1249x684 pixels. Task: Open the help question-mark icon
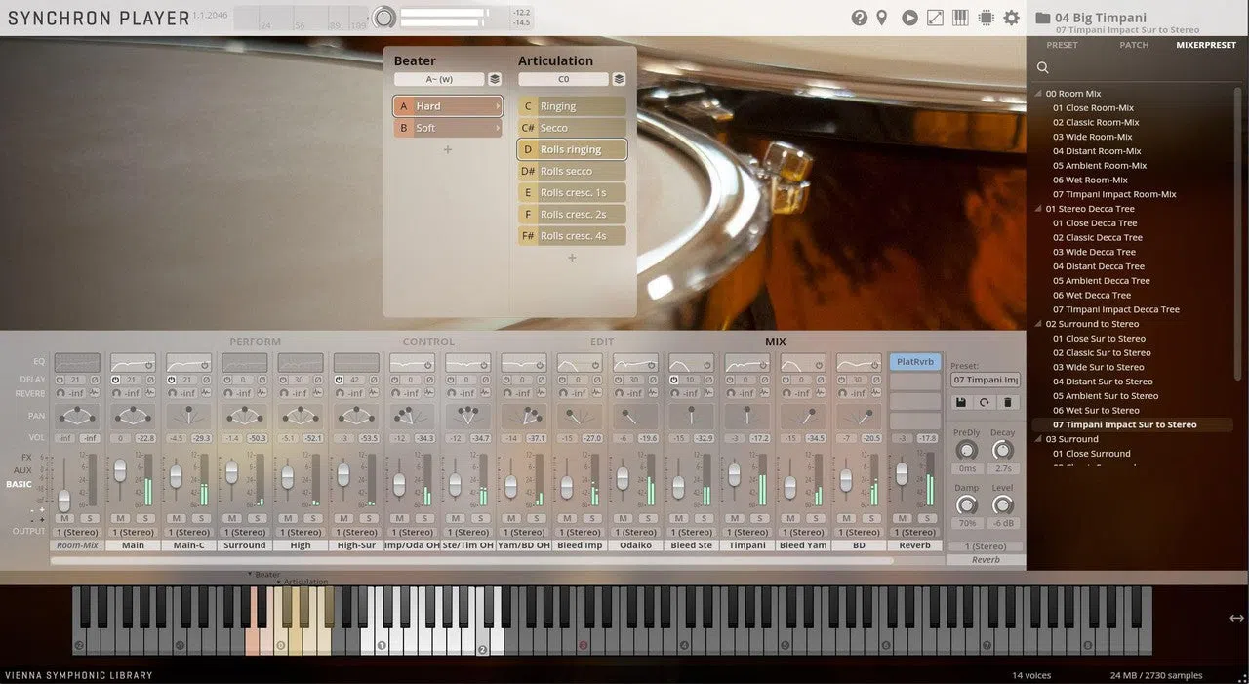pyautogui.click(x=859, y=18)
